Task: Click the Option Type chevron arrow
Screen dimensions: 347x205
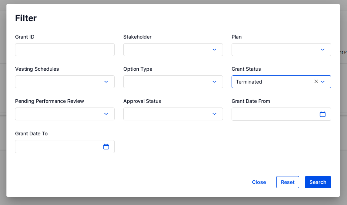Action: pyautogui.click(x=214, y=82)
